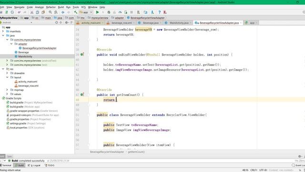This screenshot has height=172, width=305.
Task: Click the navigate Forward arrow icon
Action: click(69, 12)
